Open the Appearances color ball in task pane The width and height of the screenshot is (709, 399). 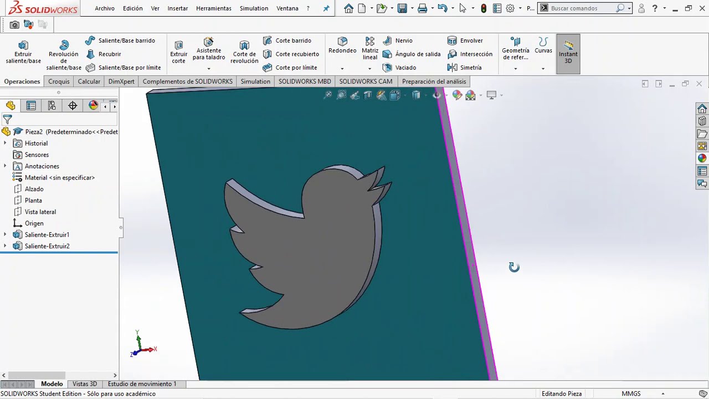click(x=702, y=158)
